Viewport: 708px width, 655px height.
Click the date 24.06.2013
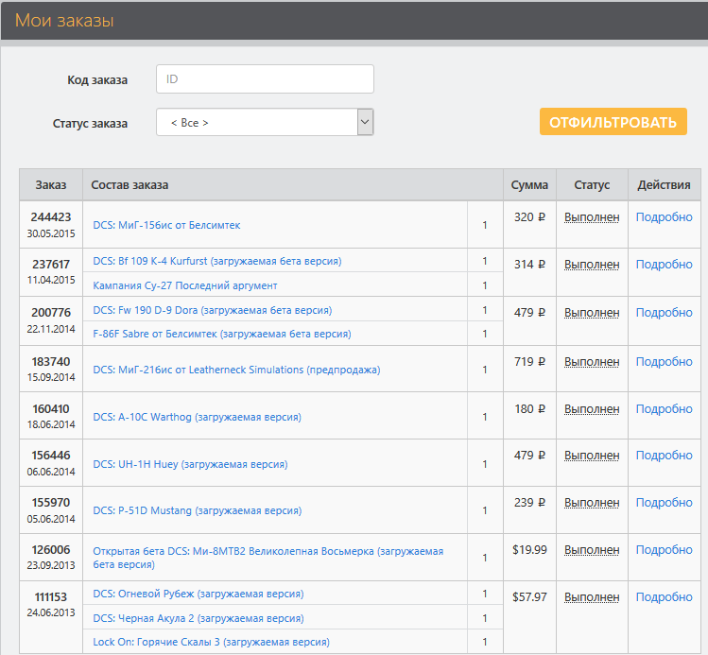pos(51,612)
